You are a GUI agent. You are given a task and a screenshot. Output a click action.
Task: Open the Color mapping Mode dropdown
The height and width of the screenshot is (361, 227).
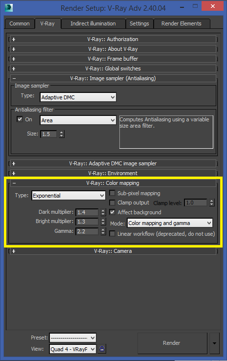(170, 223)
